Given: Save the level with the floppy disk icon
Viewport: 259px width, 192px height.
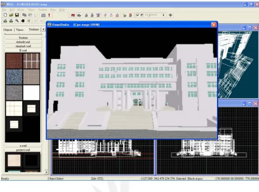Looking at the screenshot, I should (17, 15).
